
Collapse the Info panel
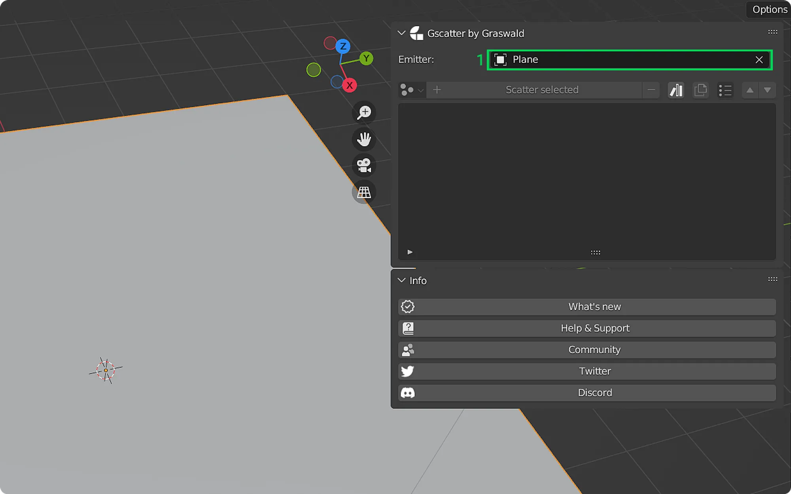(x=401, y=281)
